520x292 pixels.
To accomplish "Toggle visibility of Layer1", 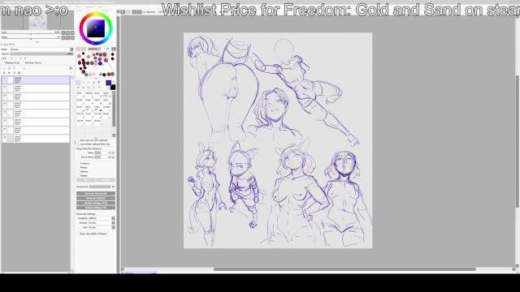I will [x=4, y=137].
